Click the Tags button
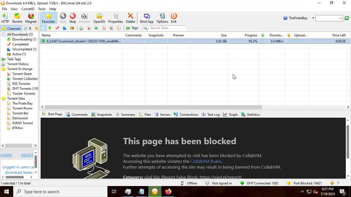This screenshot has height=197, width=351. [x=132, y=28]
